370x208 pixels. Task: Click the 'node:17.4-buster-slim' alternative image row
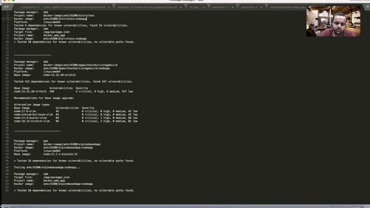(76, 118)
